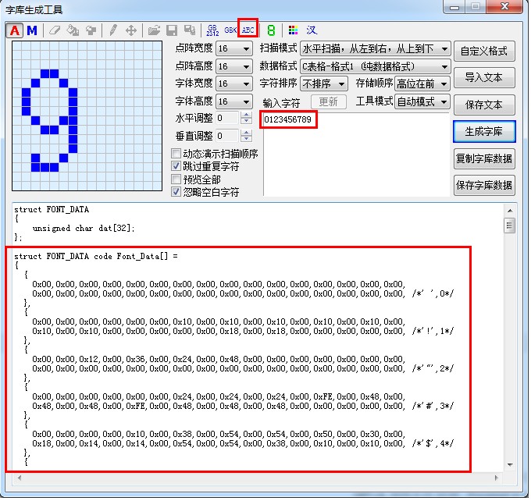Click a pixel in the glyph preview grid

tap(87, 116)
